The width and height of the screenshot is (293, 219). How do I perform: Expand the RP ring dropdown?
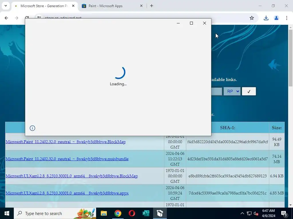click(232, 91)
